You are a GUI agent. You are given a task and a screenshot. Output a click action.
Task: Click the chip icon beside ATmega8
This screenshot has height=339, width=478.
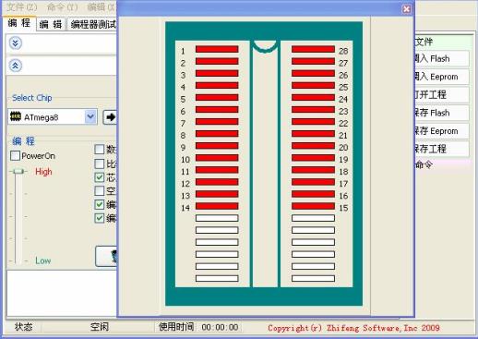click(16, 116)
